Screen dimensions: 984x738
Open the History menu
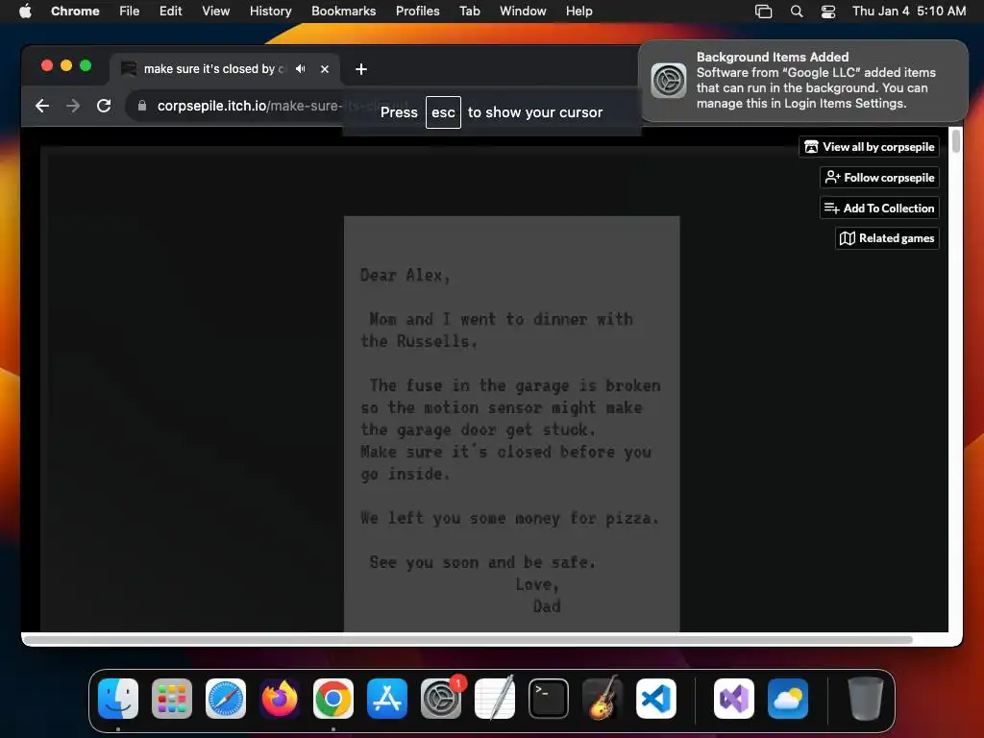pyautogui.click(x=270, y=12)
